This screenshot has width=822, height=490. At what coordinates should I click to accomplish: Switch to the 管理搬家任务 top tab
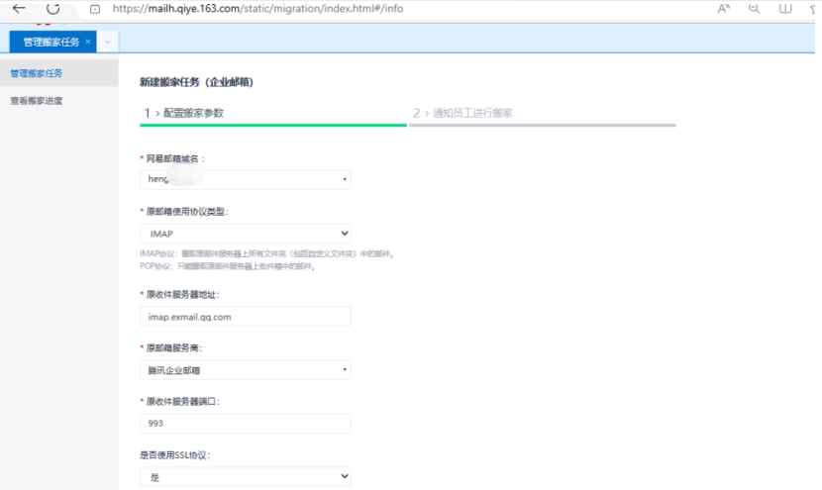pos(51,42)
